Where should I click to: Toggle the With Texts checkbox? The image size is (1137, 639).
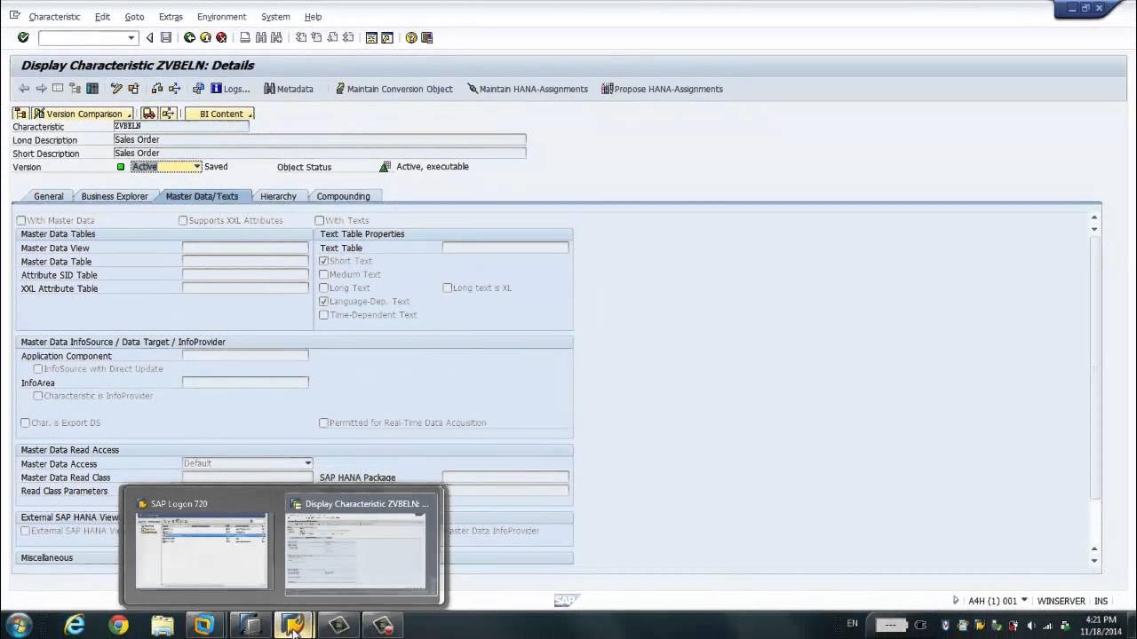pyautogui.click(x=320, y=220)
